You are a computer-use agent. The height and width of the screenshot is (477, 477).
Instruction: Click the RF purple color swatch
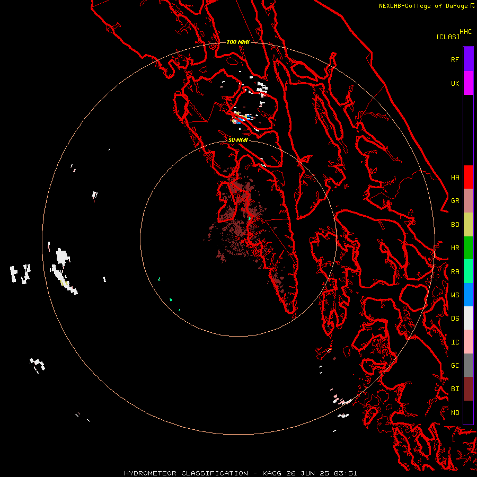468,59
